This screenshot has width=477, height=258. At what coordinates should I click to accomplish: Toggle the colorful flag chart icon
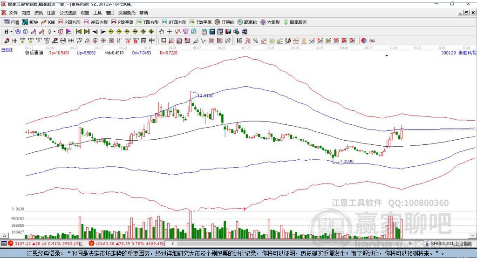[69, 32]
